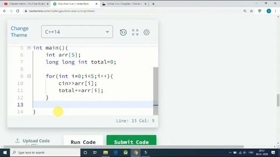280x157 pixels.
Task: Click the page vertical scrollbar thumb
Action: click(278, 100)
